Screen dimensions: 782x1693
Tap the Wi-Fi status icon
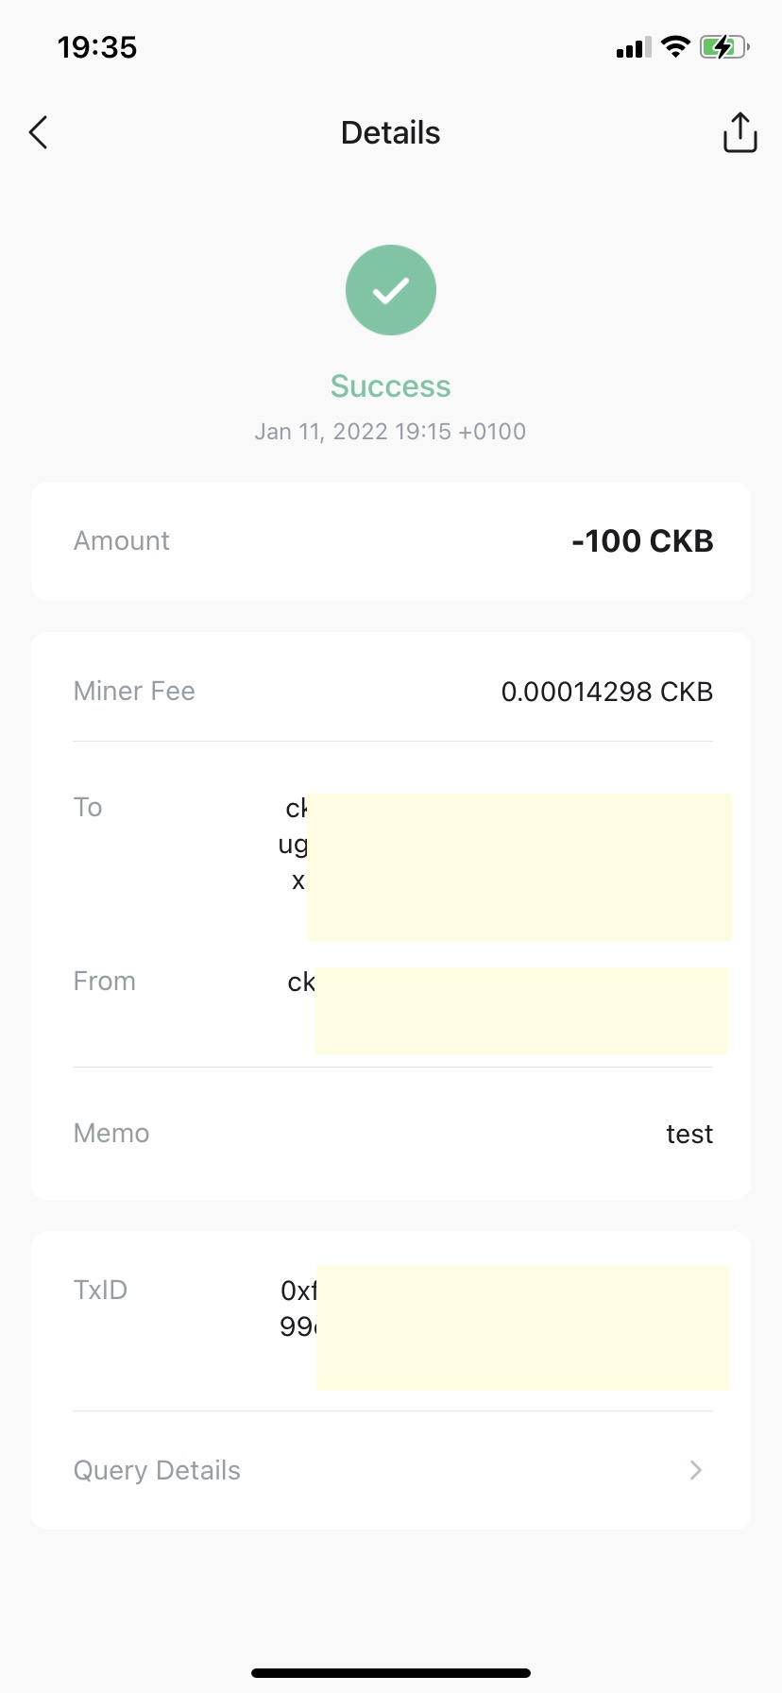675,46
